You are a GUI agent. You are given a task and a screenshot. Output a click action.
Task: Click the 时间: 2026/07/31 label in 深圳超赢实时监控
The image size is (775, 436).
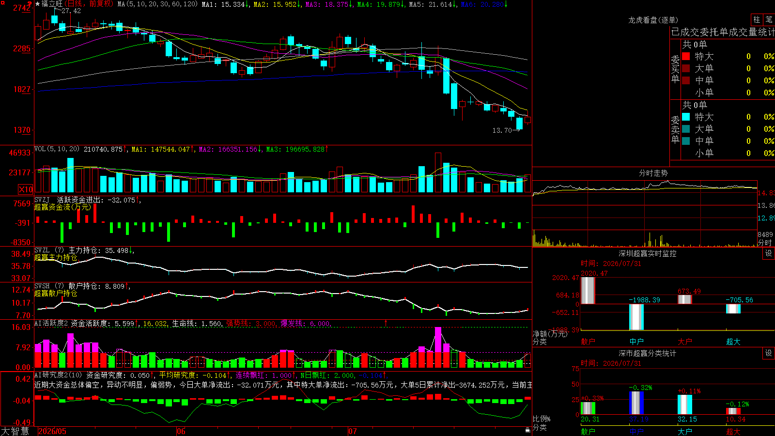pos(611,264)
